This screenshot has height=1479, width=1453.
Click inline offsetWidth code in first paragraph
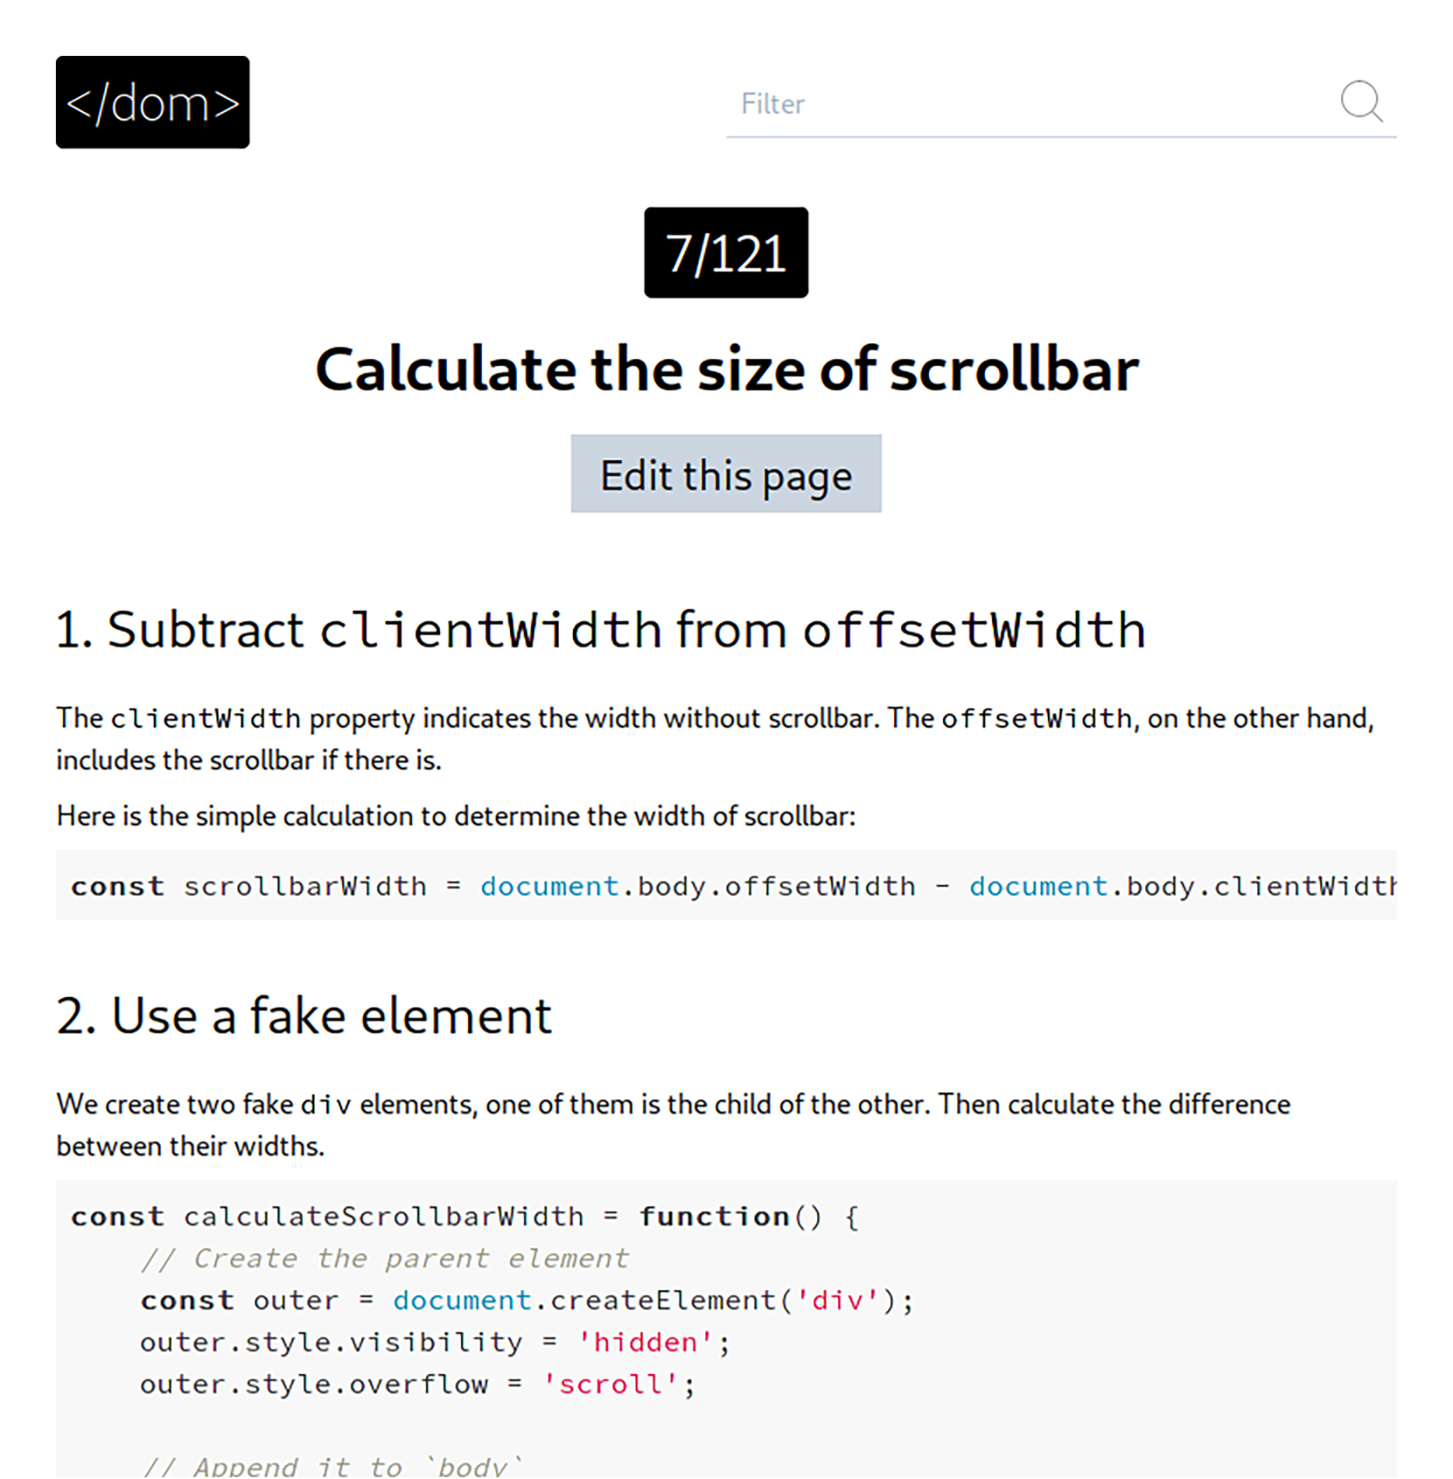click(x=1036, y=719)
